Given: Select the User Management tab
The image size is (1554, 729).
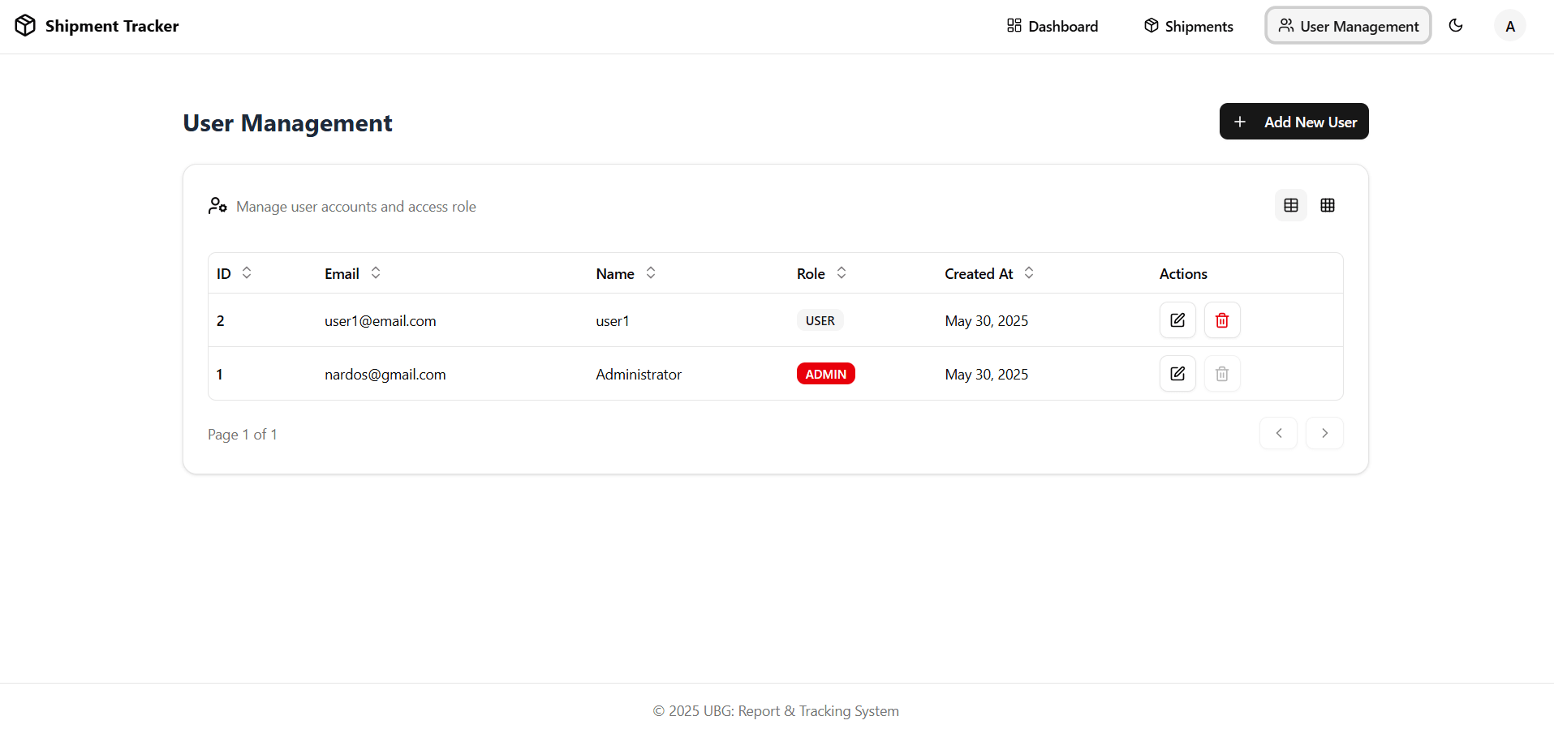Looking at the screenshot, I should [x=1348, y=26].
